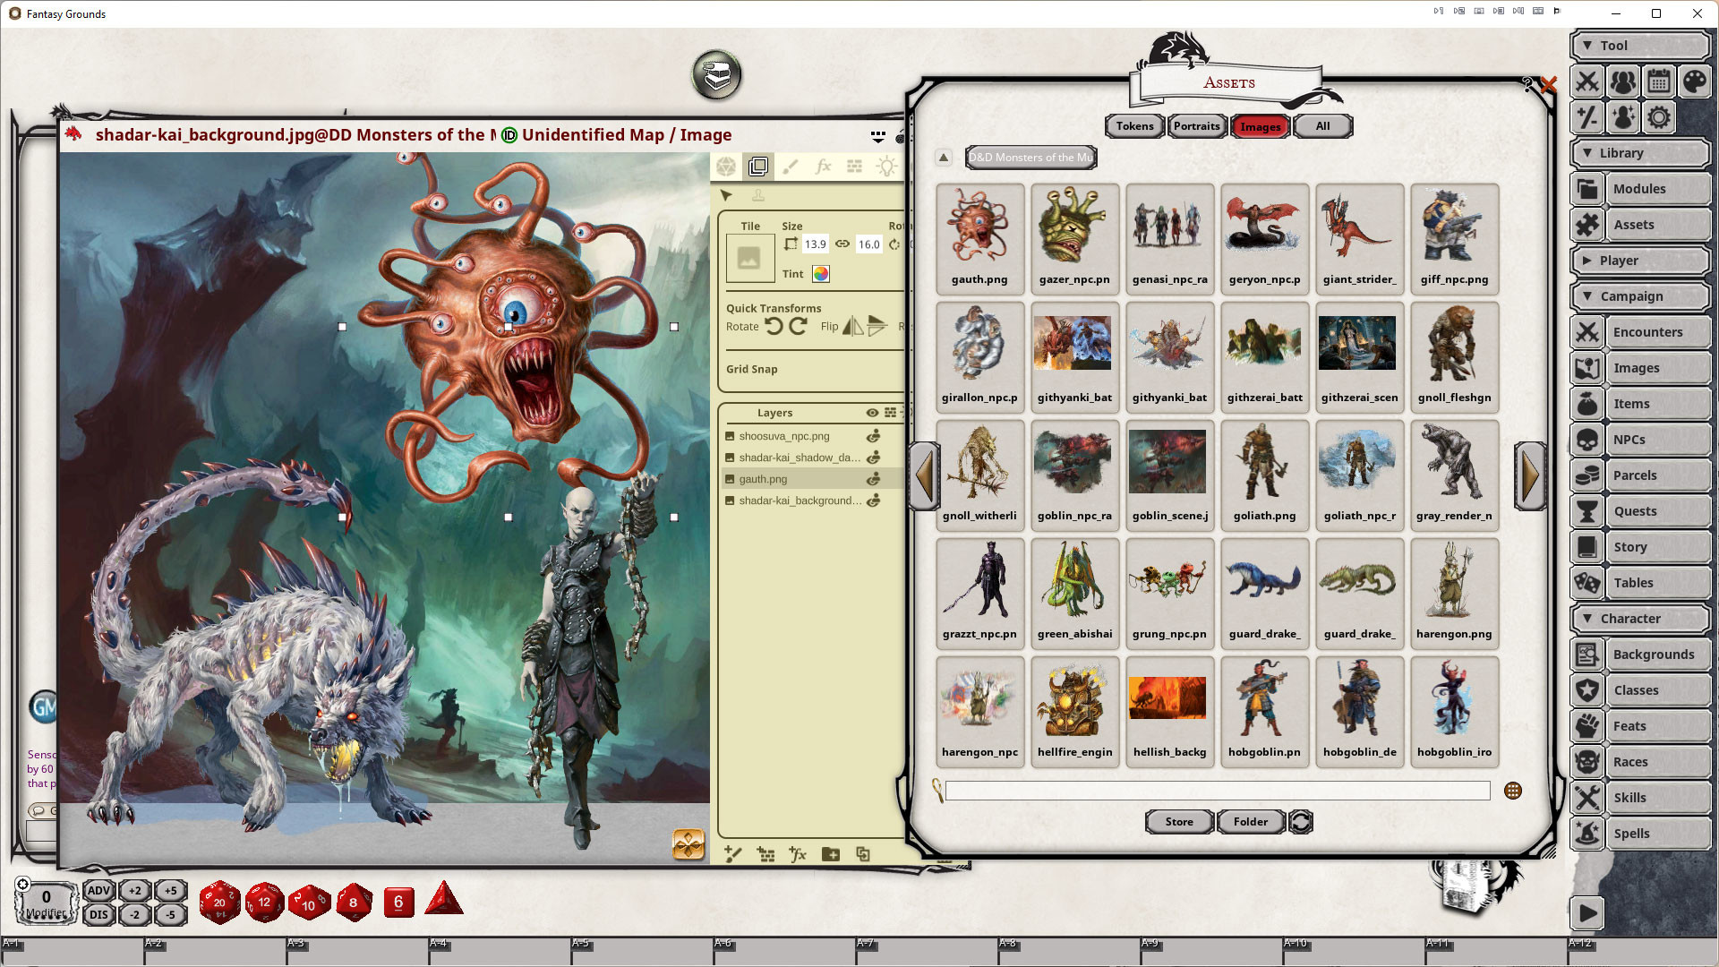This screenshot has width=1719, height=967.
Task: Open the Tint color picker for the tile
Action: point(821,274)
